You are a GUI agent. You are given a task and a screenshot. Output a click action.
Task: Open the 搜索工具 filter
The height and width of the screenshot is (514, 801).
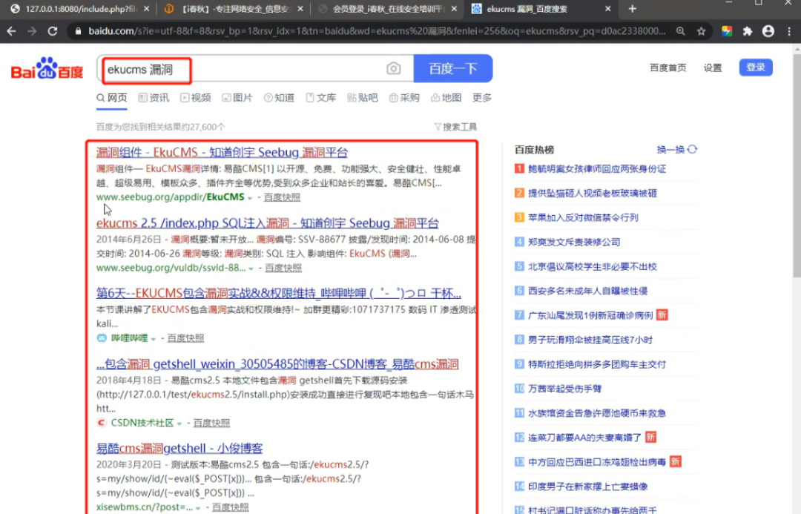coord(455,127)
